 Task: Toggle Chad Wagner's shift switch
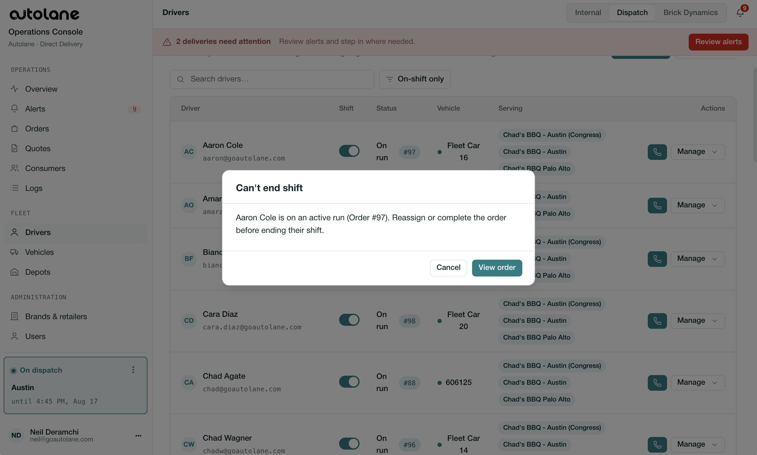pyautogui.click(x=349, y=444)
